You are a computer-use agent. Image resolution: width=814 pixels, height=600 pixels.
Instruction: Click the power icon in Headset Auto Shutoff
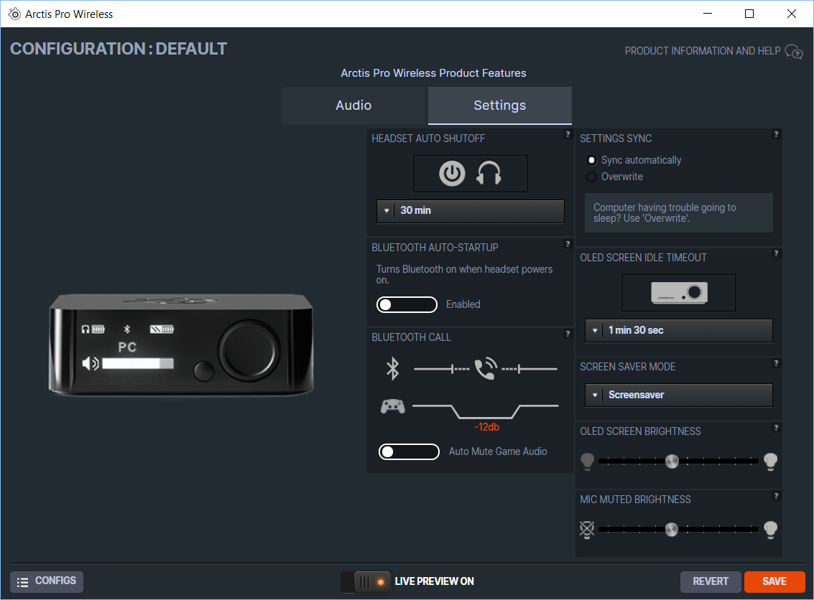452,173
